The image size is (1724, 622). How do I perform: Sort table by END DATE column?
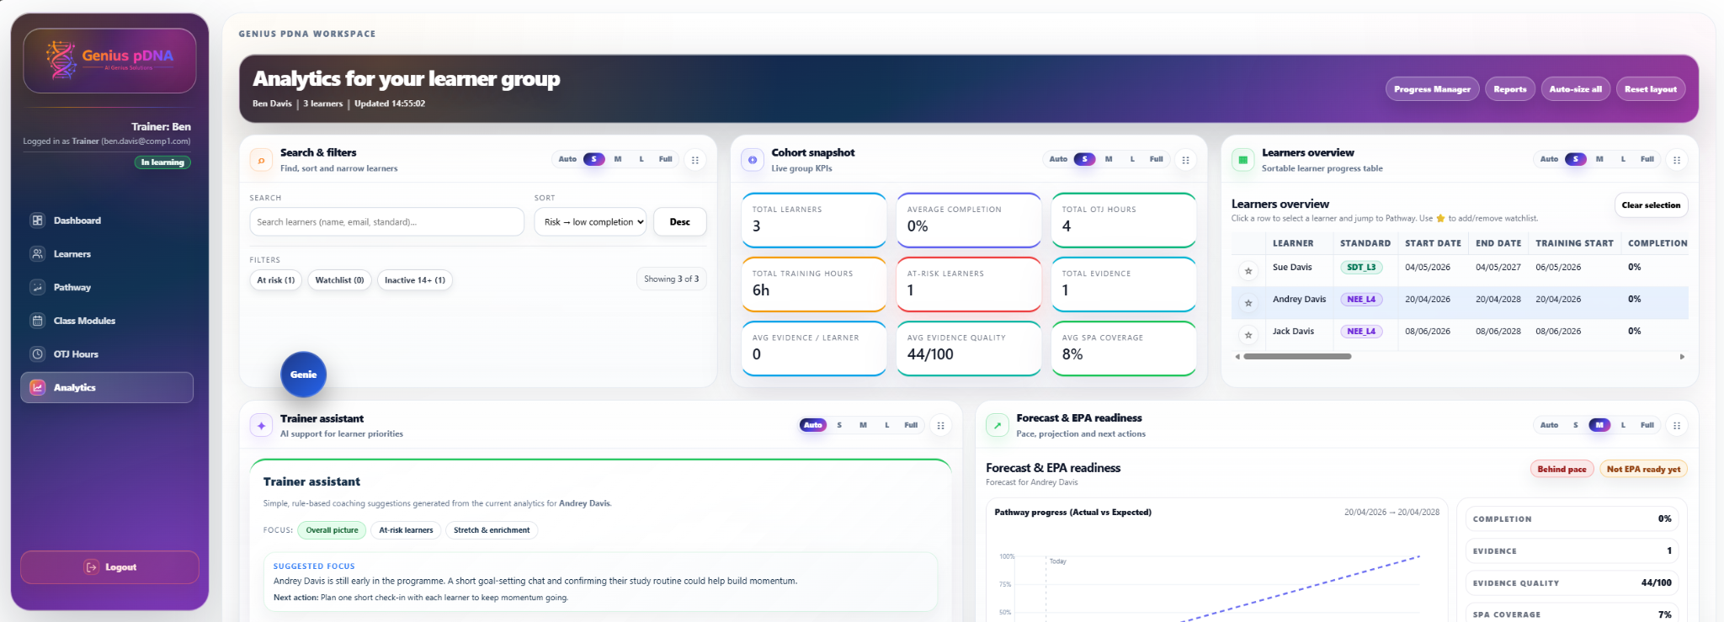(1498, 243)
